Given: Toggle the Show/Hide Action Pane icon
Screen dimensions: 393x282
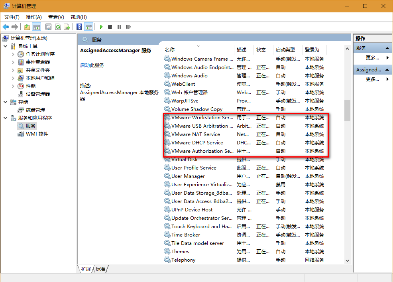Looking at the screenshot, I should click(89, 27).
